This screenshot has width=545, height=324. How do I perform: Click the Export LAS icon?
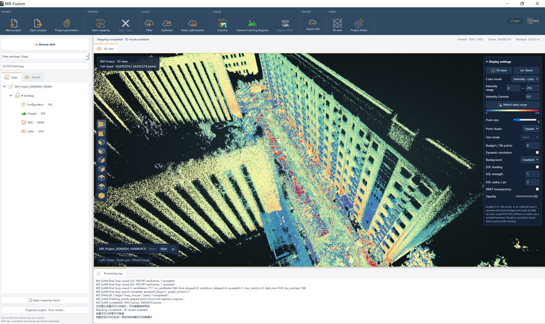[x=313, y=22]
